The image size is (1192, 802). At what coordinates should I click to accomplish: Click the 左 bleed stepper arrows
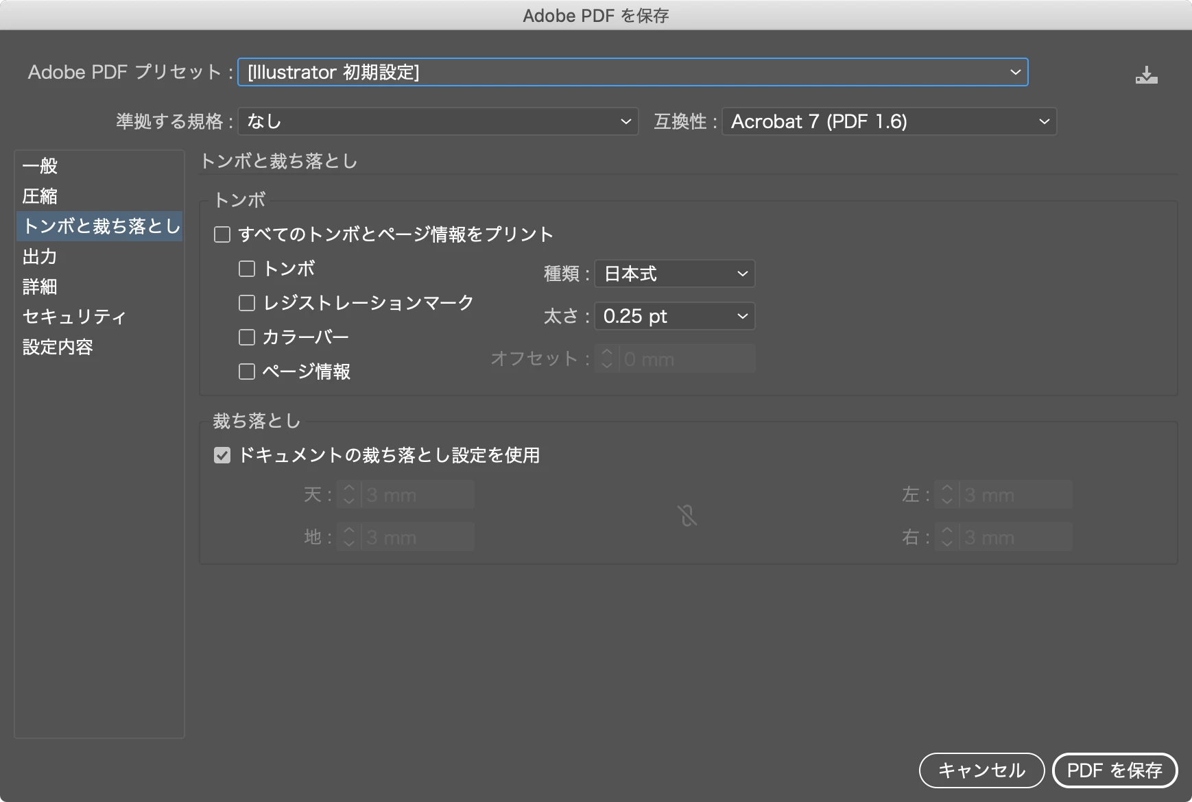[x=947, y=494]
